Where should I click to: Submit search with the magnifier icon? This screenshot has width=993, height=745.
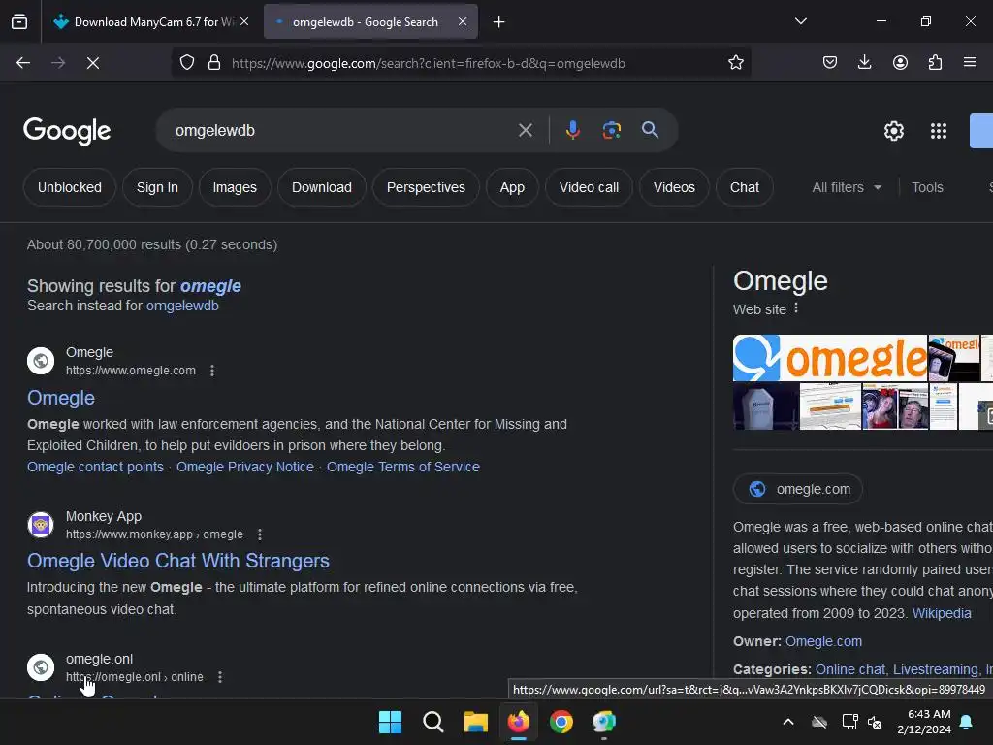point(650,131)
